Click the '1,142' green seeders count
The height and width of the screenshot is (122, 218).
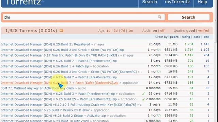(189, 55)
